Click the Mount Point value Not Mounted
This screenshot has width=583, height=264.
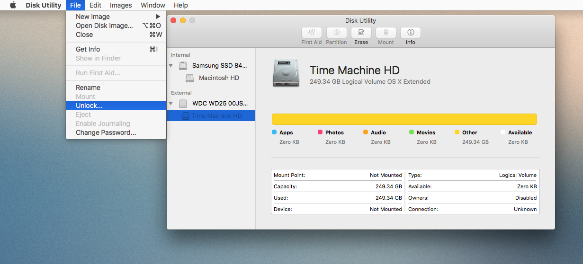click(386, 175)
